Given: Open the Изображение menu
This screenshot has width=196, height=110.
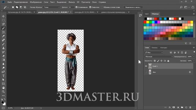Looking at the screenshot, I should 36,2.
